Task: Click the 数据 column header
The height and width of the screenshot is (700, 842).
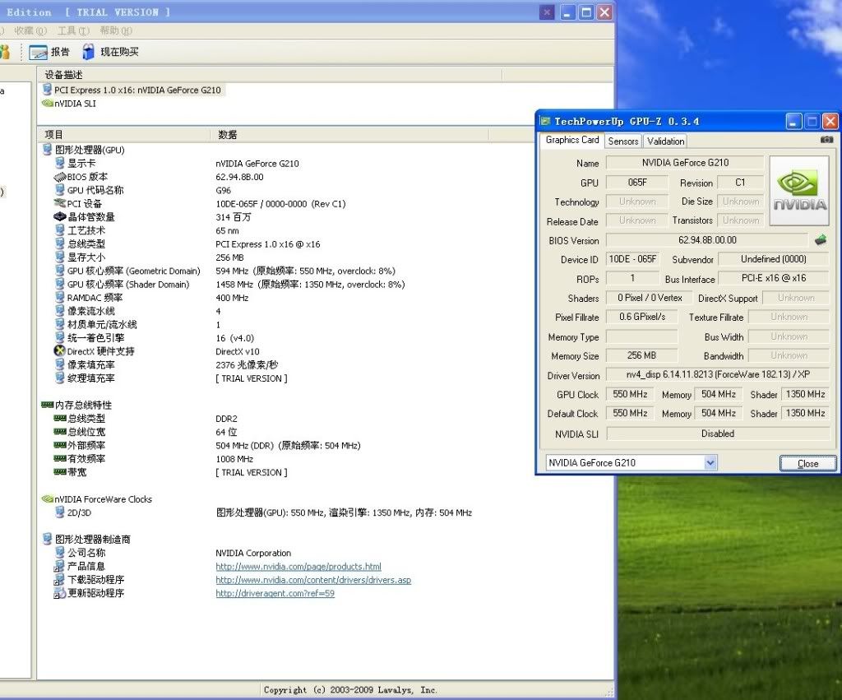Action: point(228,134)
